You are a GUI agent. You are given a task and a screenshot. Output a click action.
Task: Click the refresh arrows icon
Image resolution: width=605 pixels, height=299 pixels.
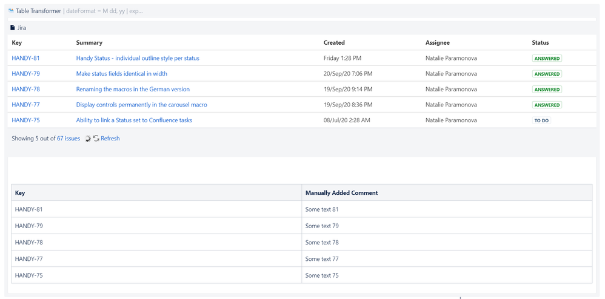(96, 139)
